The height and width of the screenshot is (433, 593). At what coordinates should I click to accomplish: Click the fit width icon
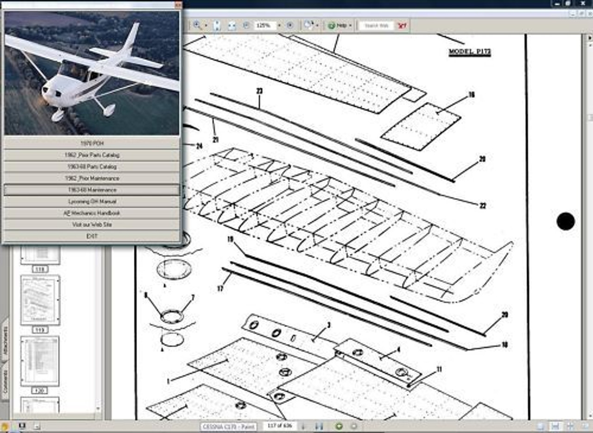pyautogui.click(x=230, y=25)
